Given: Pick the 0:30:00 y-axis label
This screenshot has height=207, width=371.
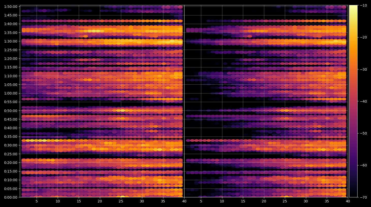Looking at the screenshot, I should [x=11, y=145].
